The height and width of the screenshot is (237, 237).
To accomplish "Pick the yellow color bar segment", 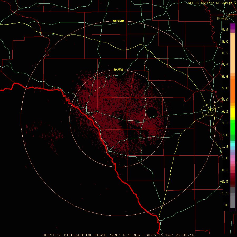I will [x=233, y=113].
